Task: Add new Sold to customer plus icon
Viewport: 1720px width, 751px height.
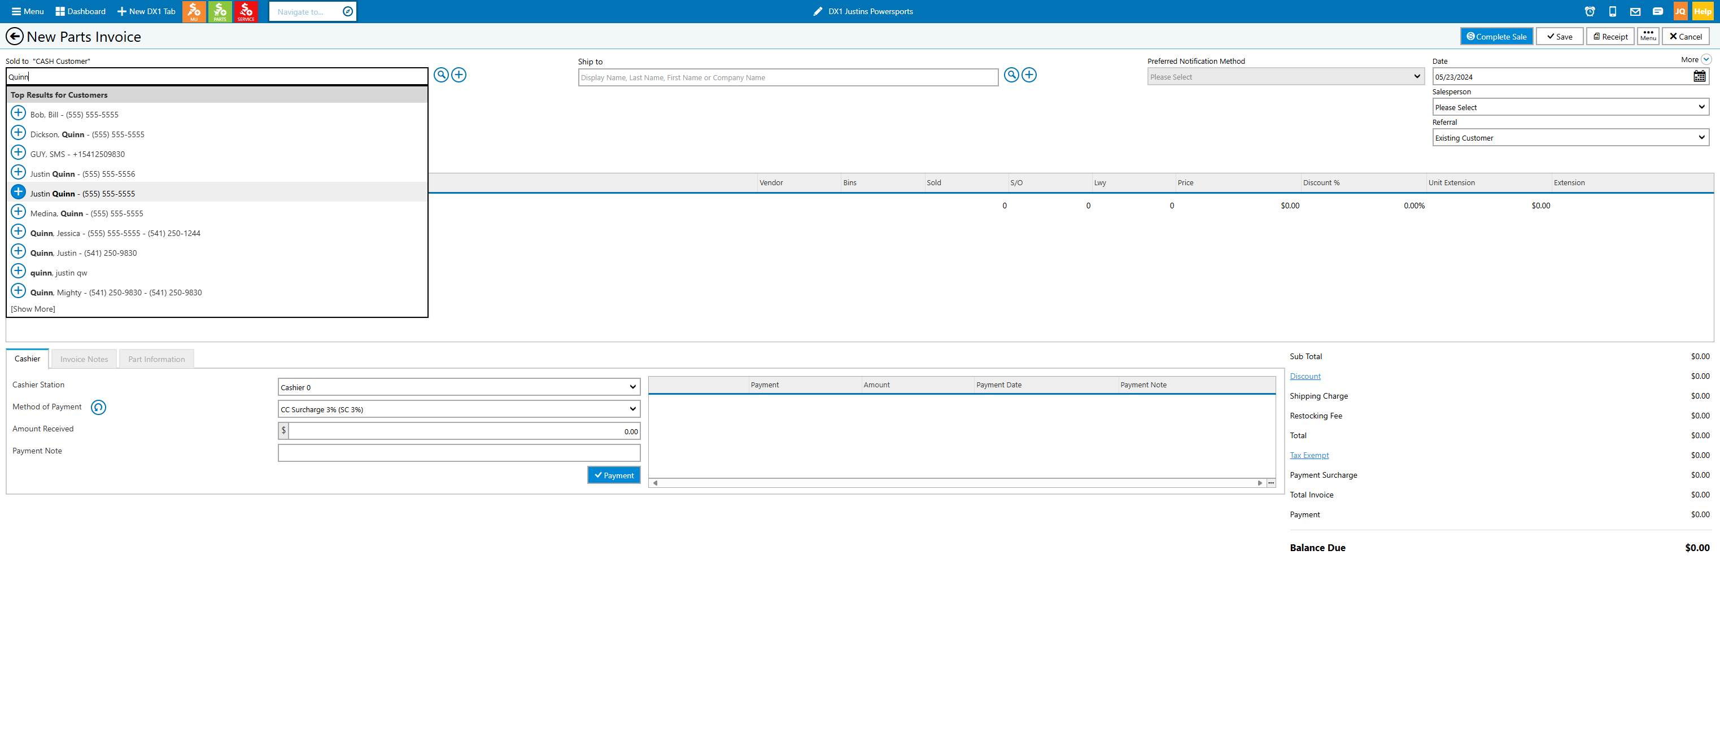Action: click(459, 75)
